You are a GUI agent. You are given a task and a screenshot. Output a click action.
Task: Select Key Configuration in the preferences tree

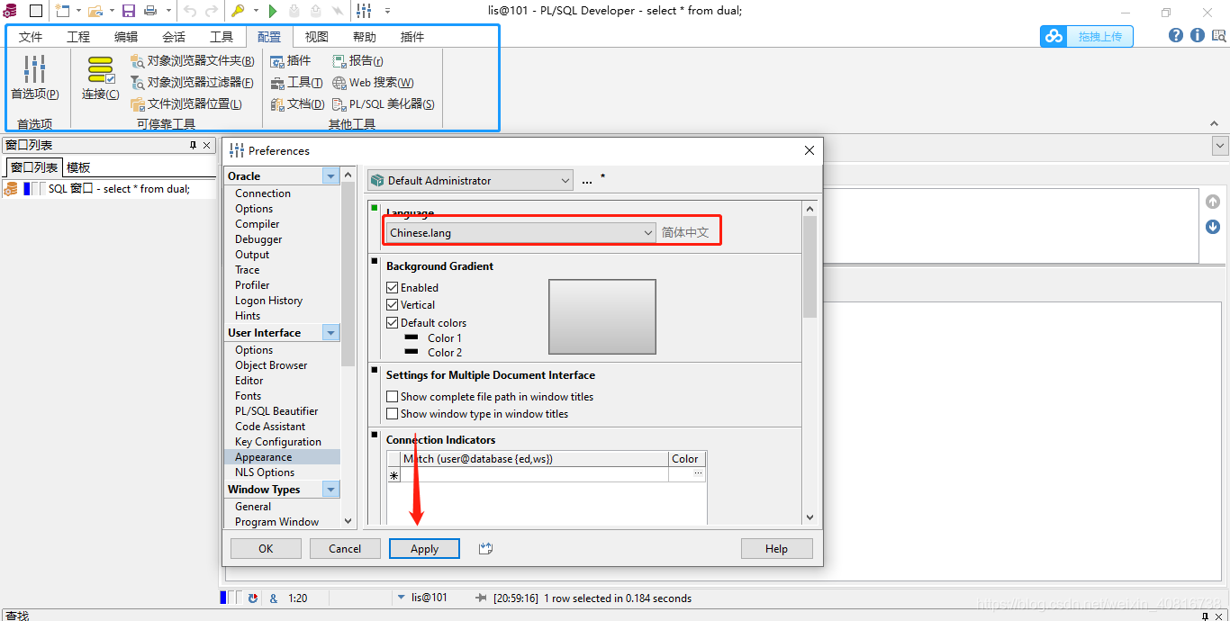(278, 442)
